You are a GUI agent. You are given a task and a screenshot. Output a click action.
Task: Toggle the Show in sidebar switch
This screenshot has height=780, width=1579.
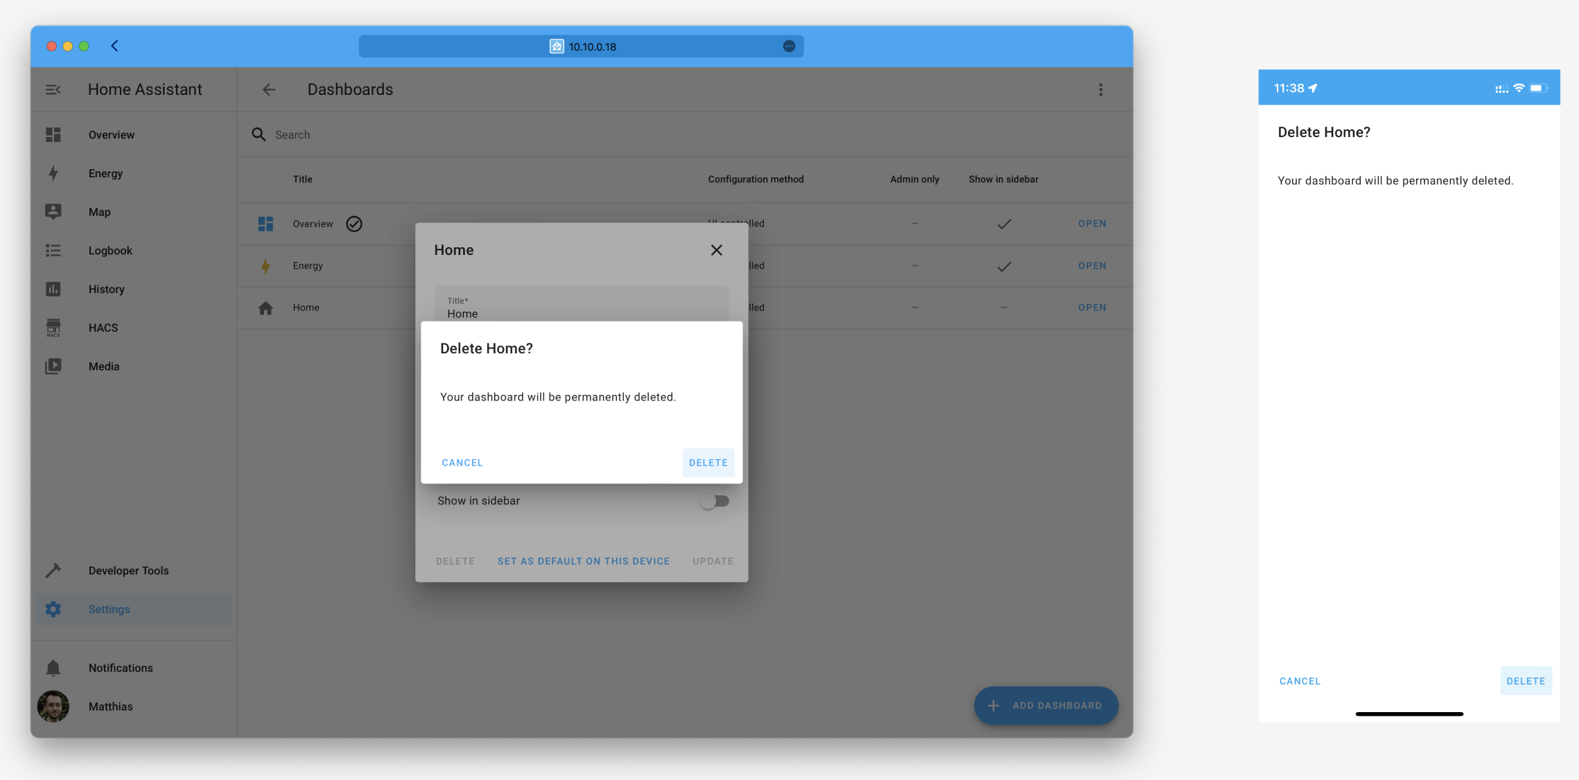coord(715,501)
